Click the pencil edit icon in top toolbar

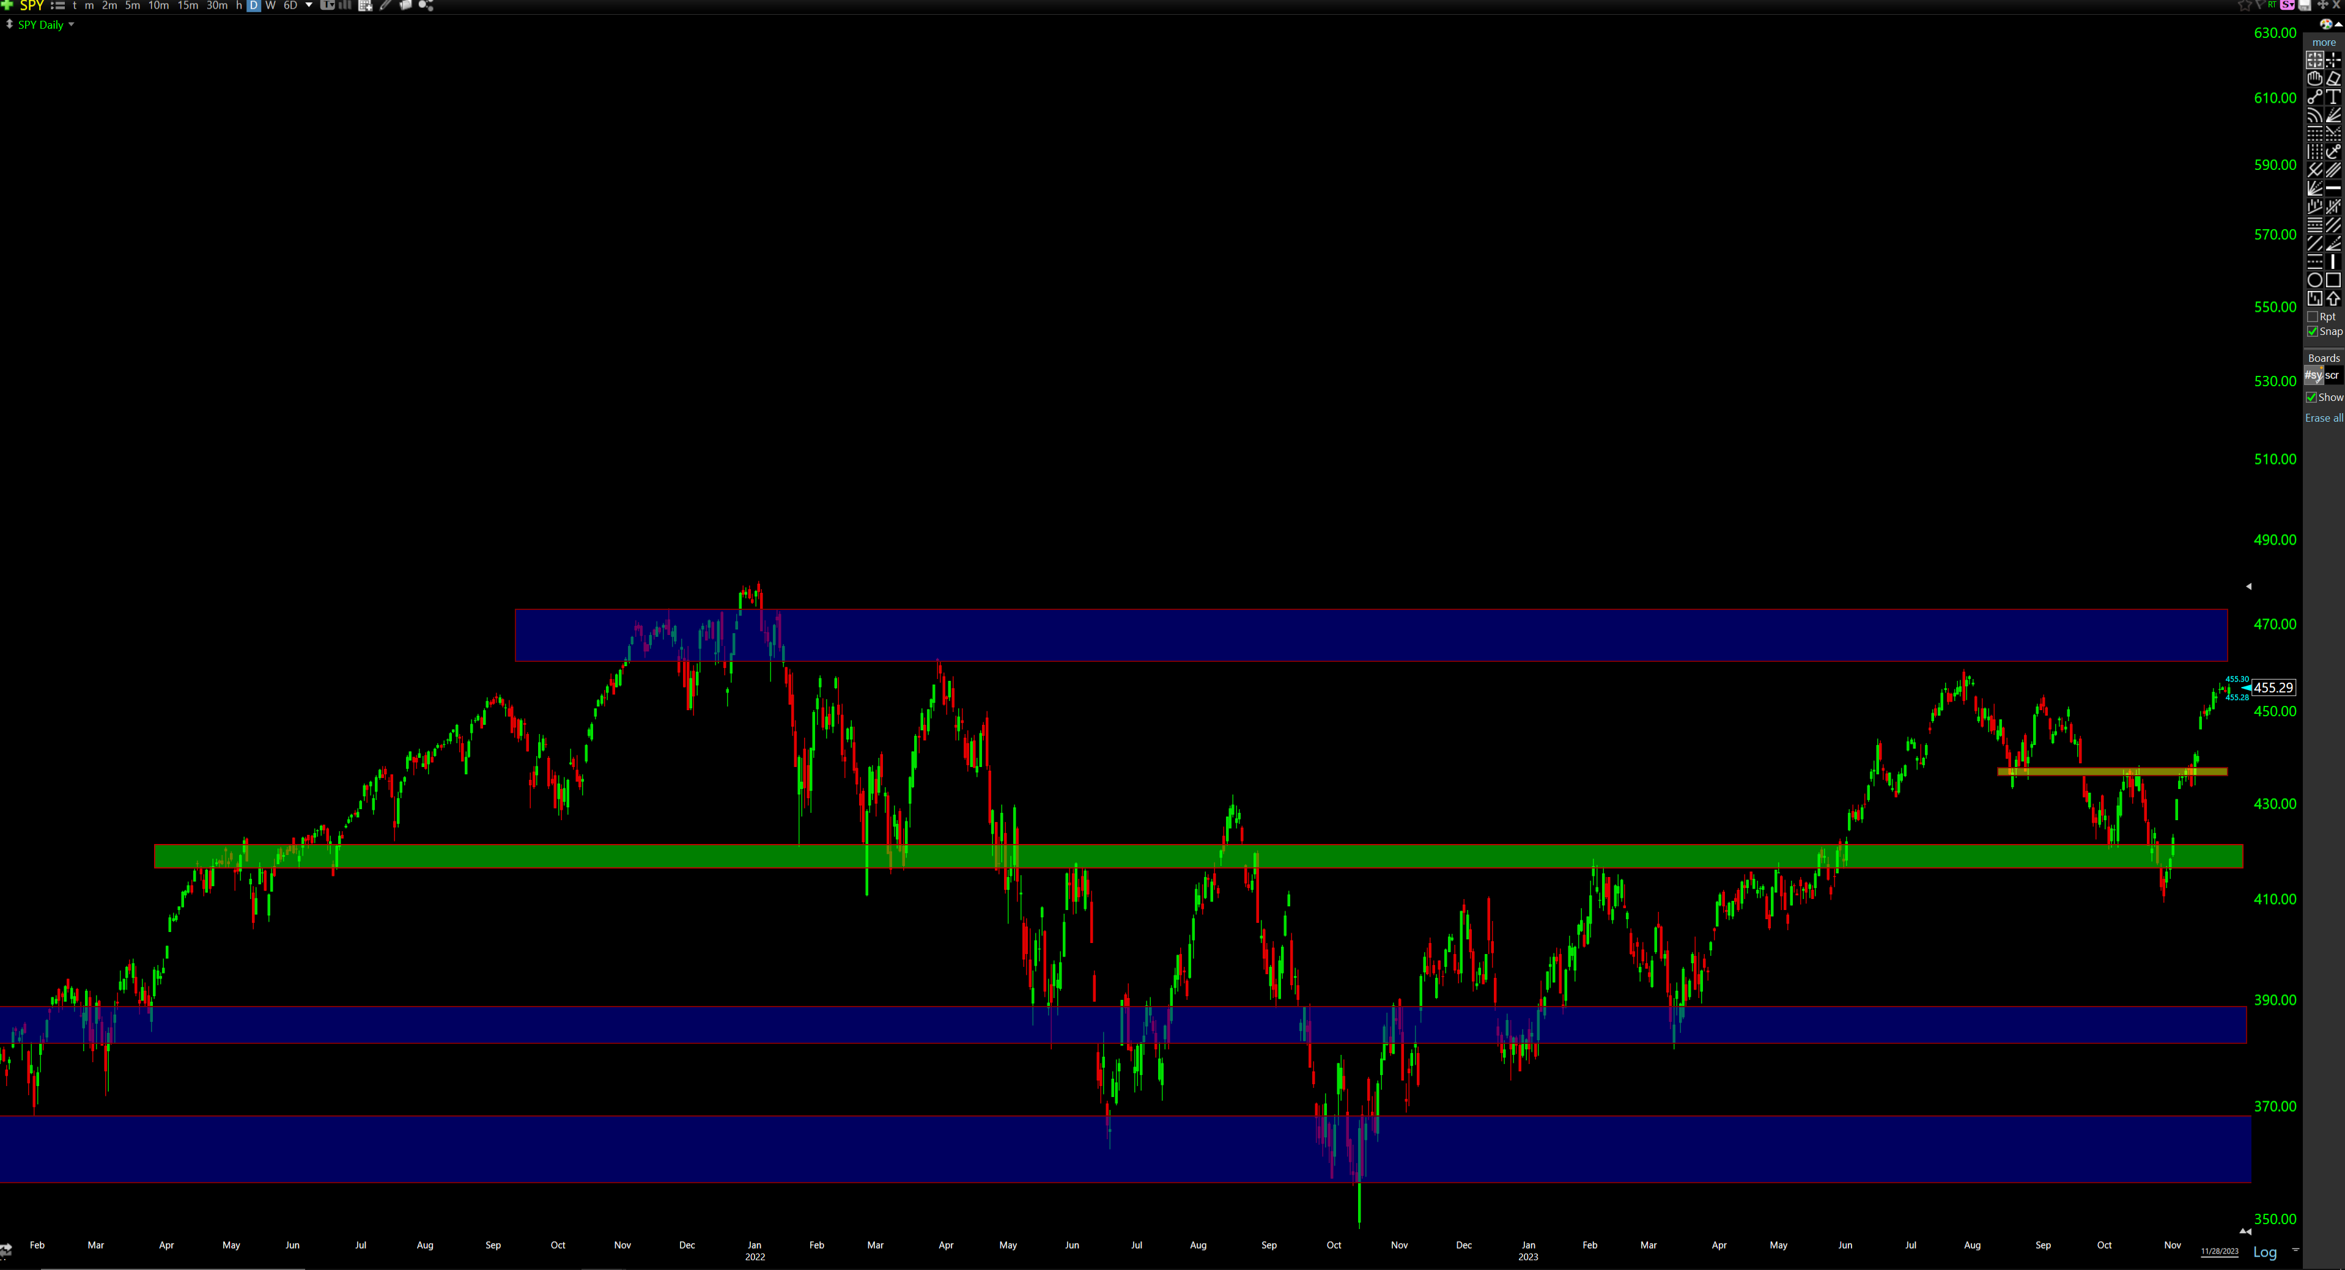click(385, 6)
